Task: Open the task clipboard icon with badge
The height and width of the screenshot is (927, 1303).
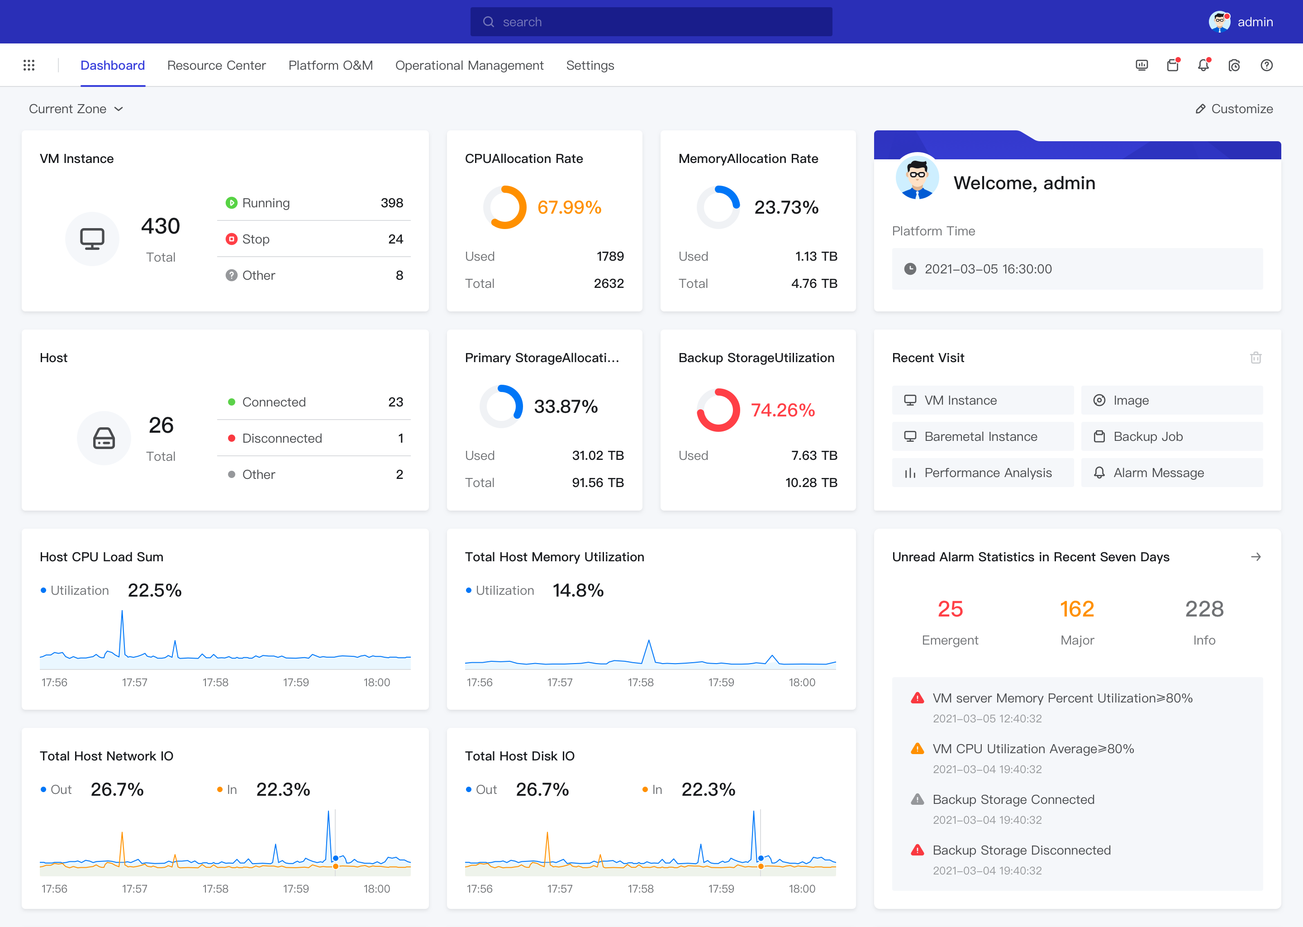Action: [1172, 65]
